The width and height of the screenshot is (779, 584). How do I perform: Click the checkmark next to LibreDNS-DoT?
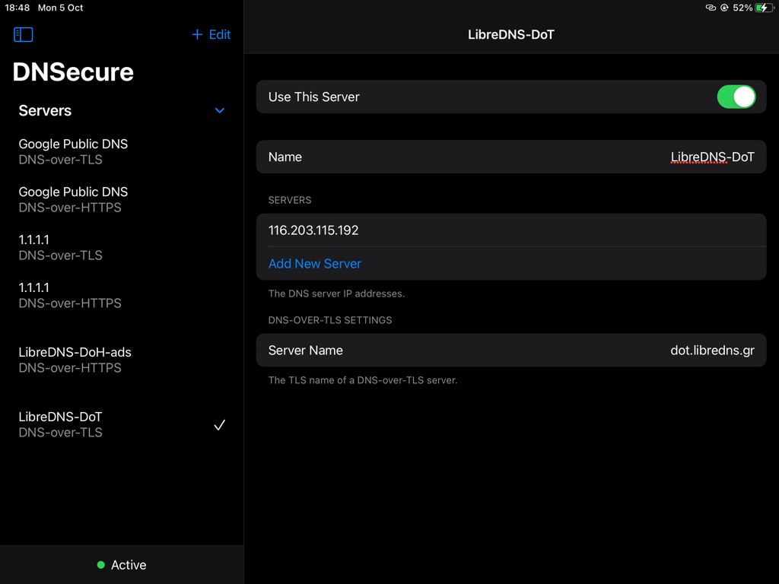point(219,425)
